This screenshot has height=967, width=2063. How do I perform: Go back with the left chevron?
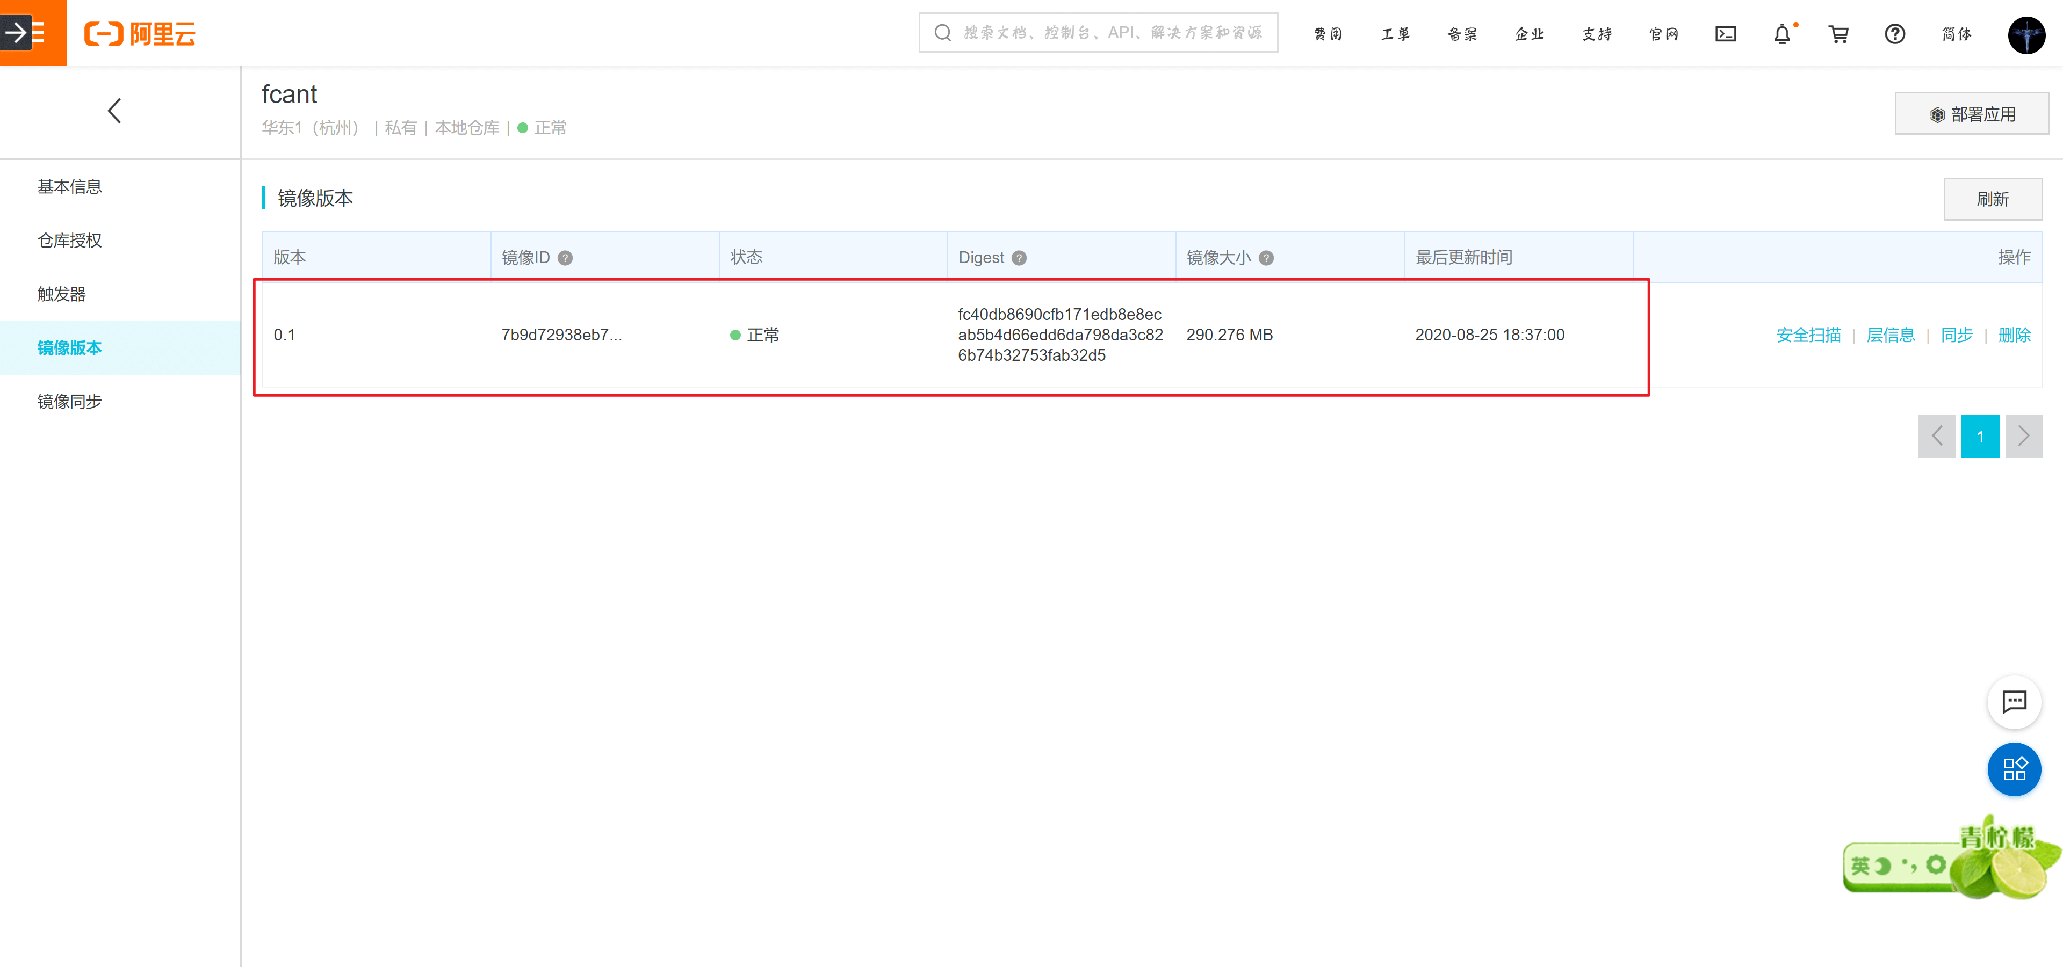pyautogui.click(x=114, y=111)
